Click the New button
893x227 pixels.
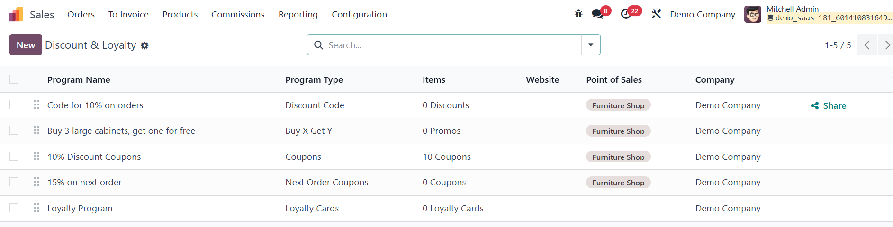pyautogui.click(x=26, y=45)
